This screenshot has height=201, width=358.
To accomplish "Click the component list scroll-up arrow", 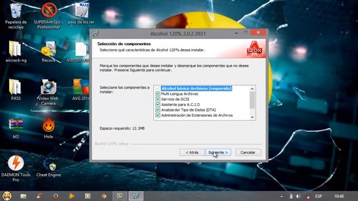I will (252, 89).
